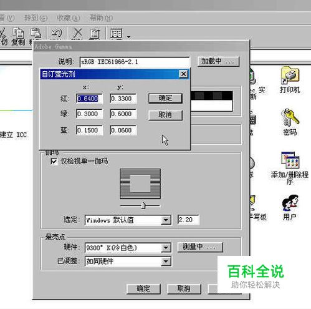The width and height of the screenshot is (311, 309).
Task: Click the blue y field 0.0600
Action: pyautogui.click(x=123, y=130)
